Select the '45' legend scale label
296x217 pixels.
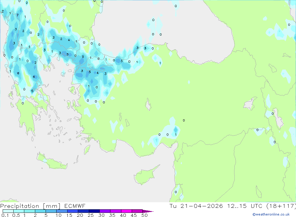click(134, 215)
